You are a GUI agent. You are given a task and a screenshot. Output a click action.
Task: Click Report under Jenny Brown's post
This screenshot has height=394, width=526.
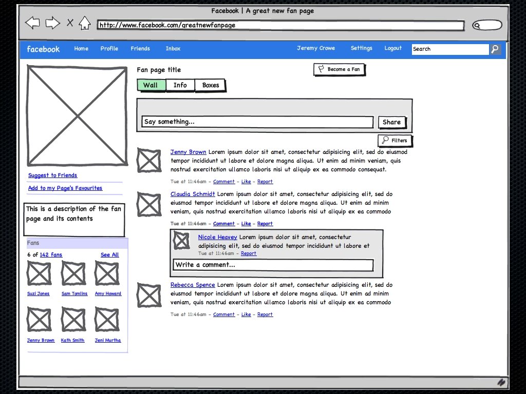(265, 182)
